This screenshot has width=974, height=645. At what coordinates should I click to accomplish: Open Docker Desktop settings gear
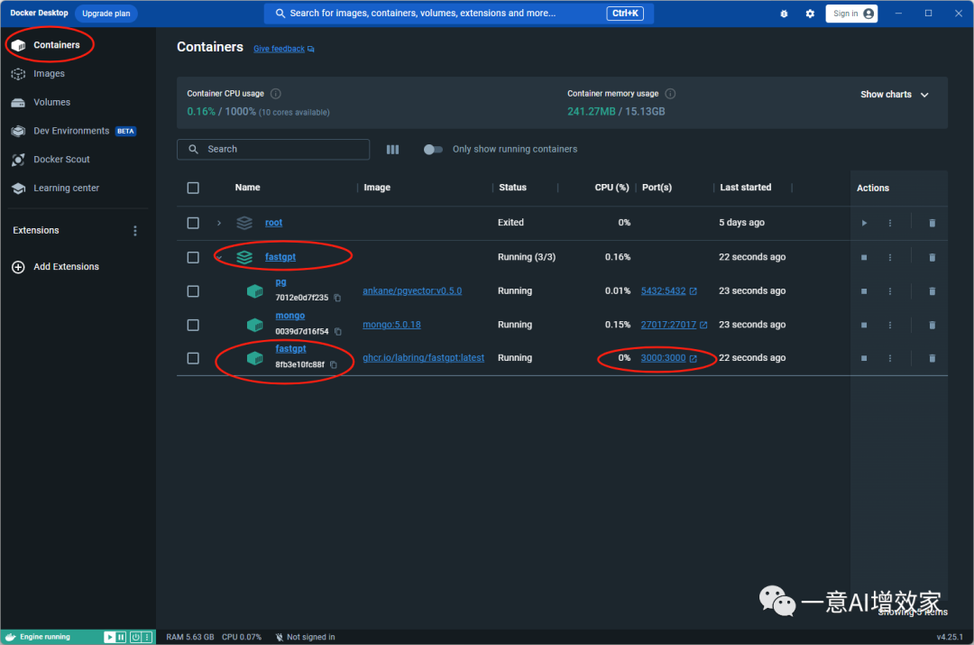pos(810,14)
